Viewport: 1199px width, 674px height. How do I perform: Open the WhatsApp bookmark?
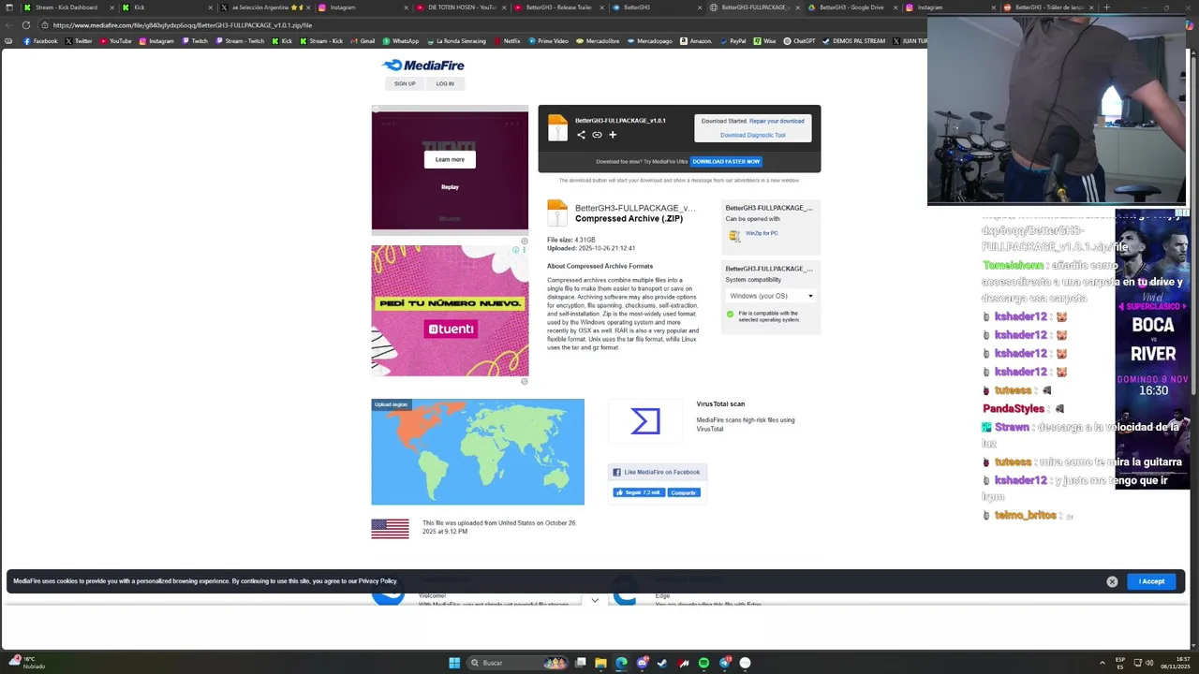tap(400, 41)
